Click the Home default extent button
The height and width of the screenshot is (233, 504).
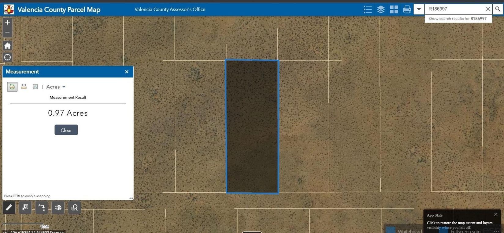point(8,46)
